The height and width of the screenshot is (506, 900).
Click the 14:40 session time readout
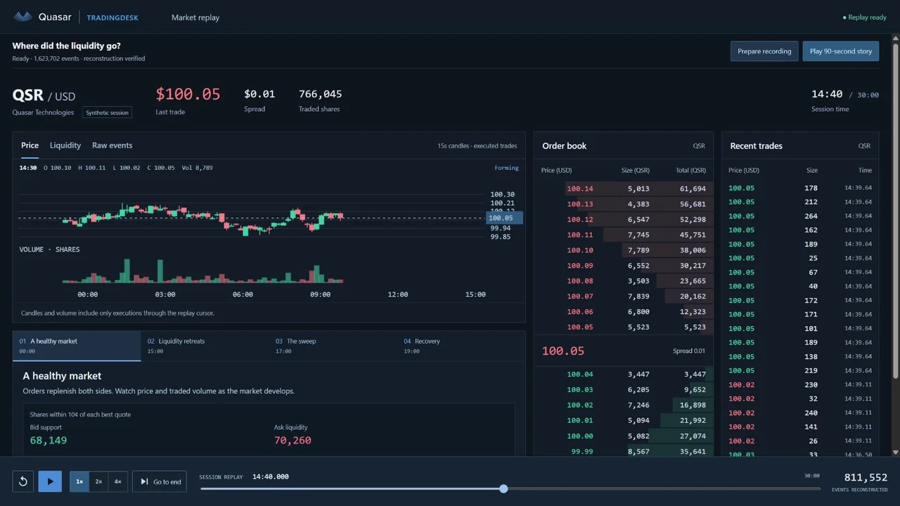[x=827, y=94]
